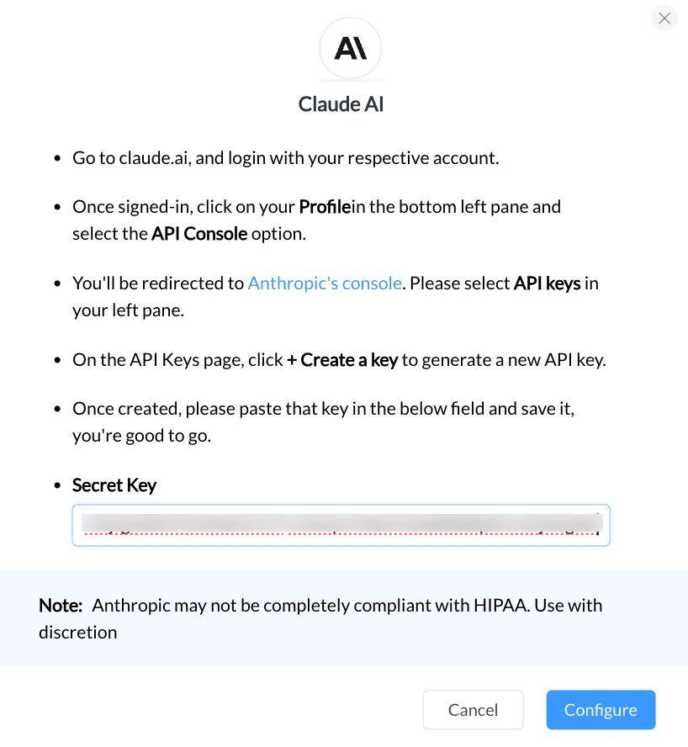Click the bold Note: label
Image resolution: width=688 pixels, height=747 pixels.
(61, 605)
